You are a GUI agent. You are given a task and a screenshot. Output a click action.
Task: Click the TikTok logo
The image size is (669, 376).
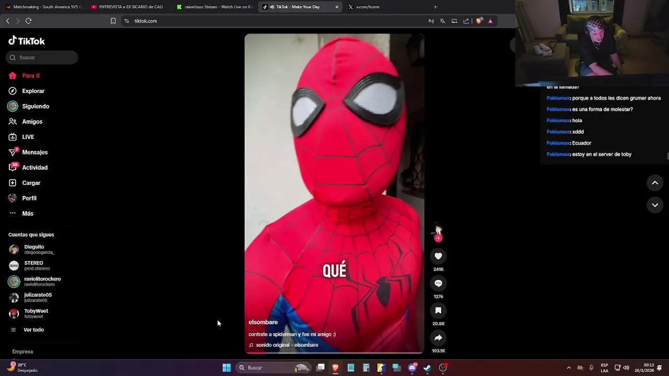pyautogui.click(x=27, y=41)
